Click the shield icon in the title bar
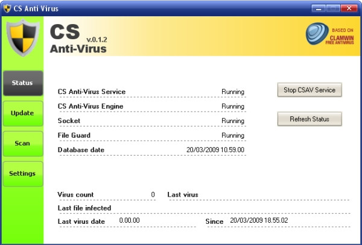The height and width of the screenshot is (245, 362). coord(7,8)
